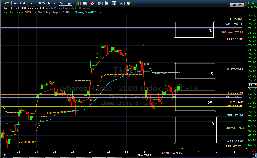
Task: Toggle the A scale mode button
Action: (253, 155)
